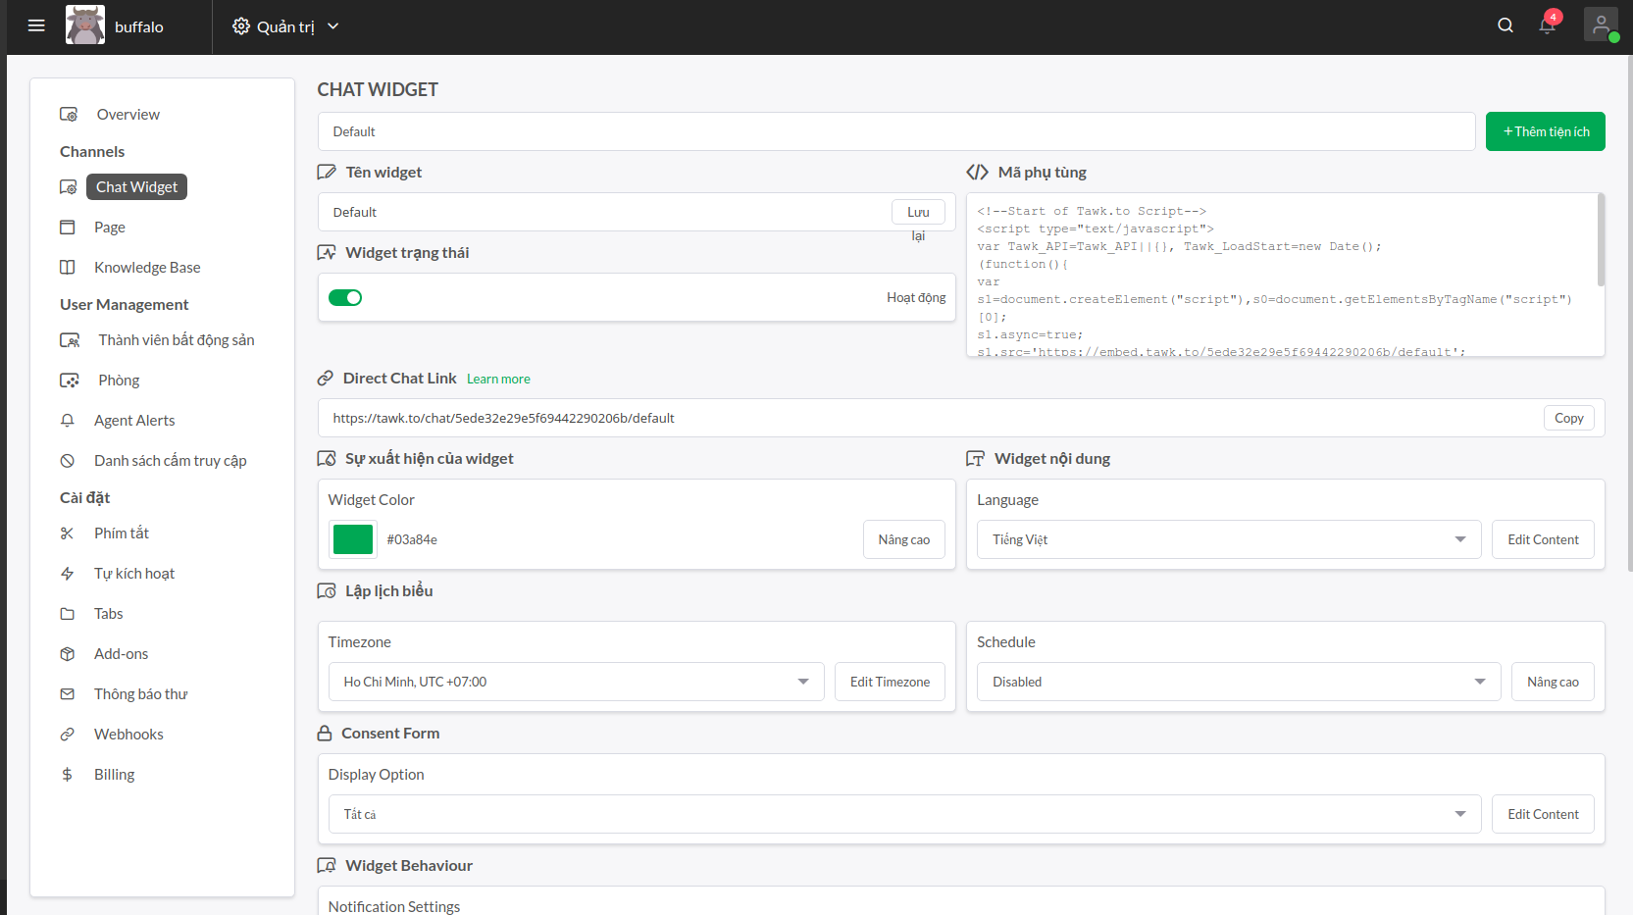Click the Thêm tiện ích button
The width and height of the screenshot is (1633, 915).
coord(1545,131)
